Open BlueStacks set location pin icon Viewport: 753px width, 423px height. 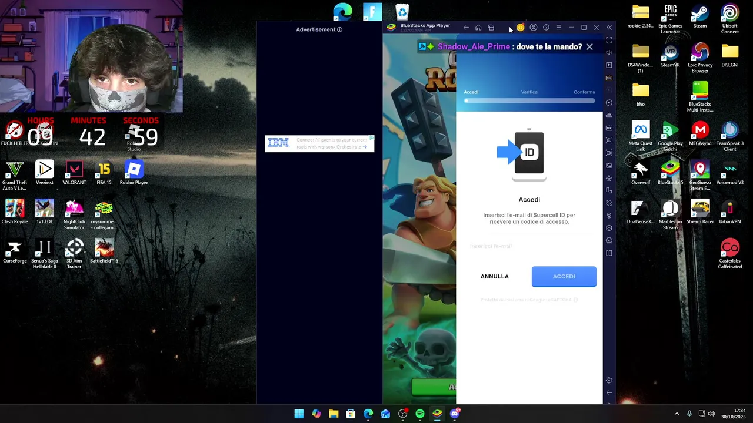[609, 216]
